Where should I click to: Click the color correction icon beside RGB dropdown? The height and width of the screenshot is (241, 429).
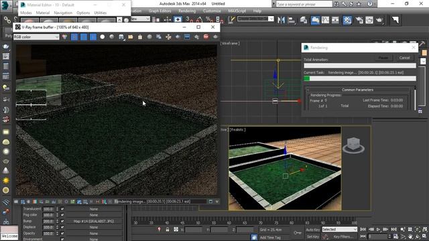(64, 37)
